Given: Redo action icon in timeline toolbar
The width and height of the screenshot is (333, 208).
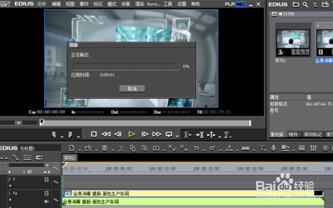Looking at the screenshot, I should click(212, 148).
